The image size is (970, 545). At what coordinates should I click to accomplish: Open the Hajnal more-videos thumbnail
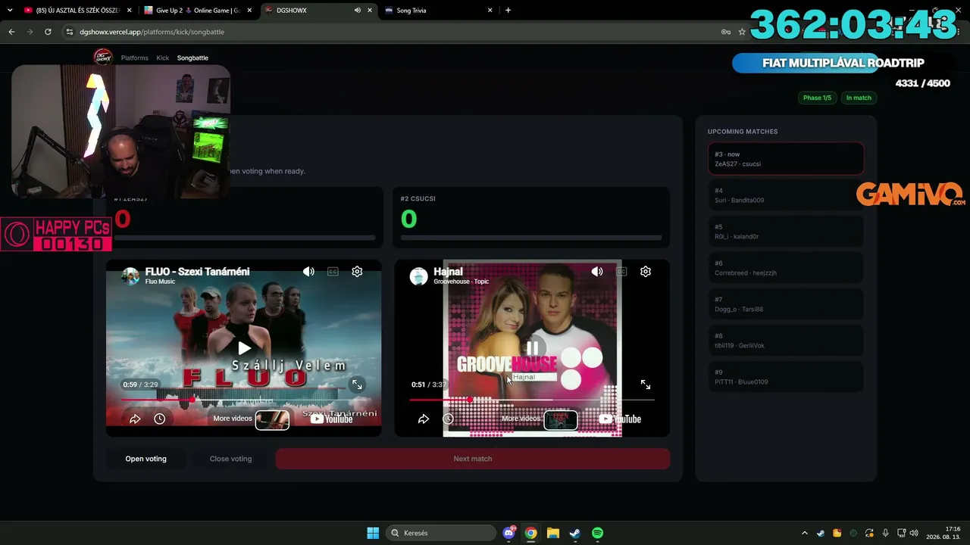click(561, 419)
